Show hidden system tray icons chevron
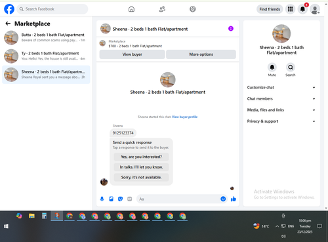This screenshot has height=242, width=328. (277, 226)
